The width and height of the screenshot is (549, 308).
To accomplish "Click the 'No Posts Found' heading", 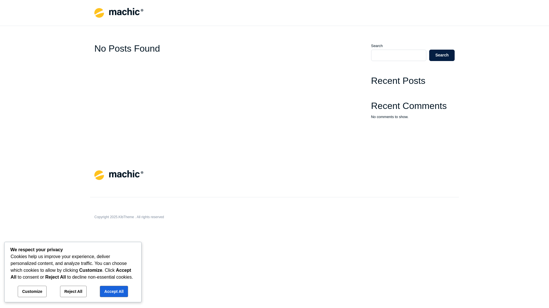I will [127, 49].
